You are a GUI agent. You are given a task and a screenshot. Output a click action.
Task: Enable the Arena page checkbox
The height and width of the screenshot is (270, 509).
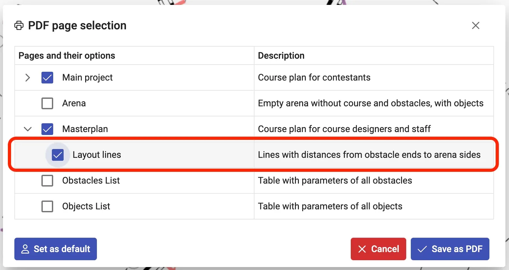coord(47,103)
